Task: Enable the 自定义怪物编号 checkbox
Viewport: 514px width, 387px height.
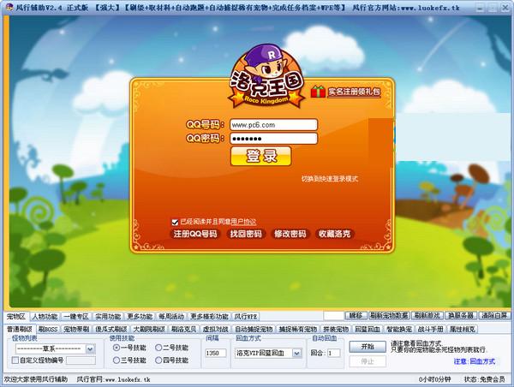Action: [15, 360]
